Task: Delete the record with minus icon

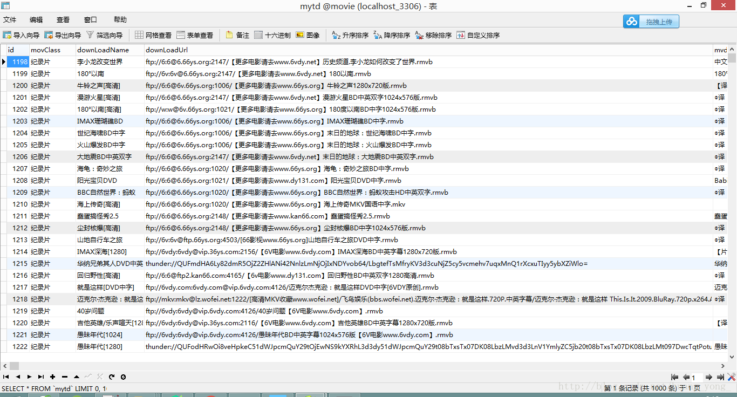Action: click(64, 377)
